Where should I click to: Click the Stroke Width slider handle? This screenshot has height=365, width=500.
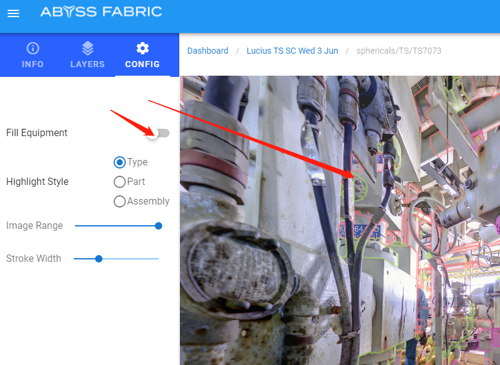click(x=99, y=259)
